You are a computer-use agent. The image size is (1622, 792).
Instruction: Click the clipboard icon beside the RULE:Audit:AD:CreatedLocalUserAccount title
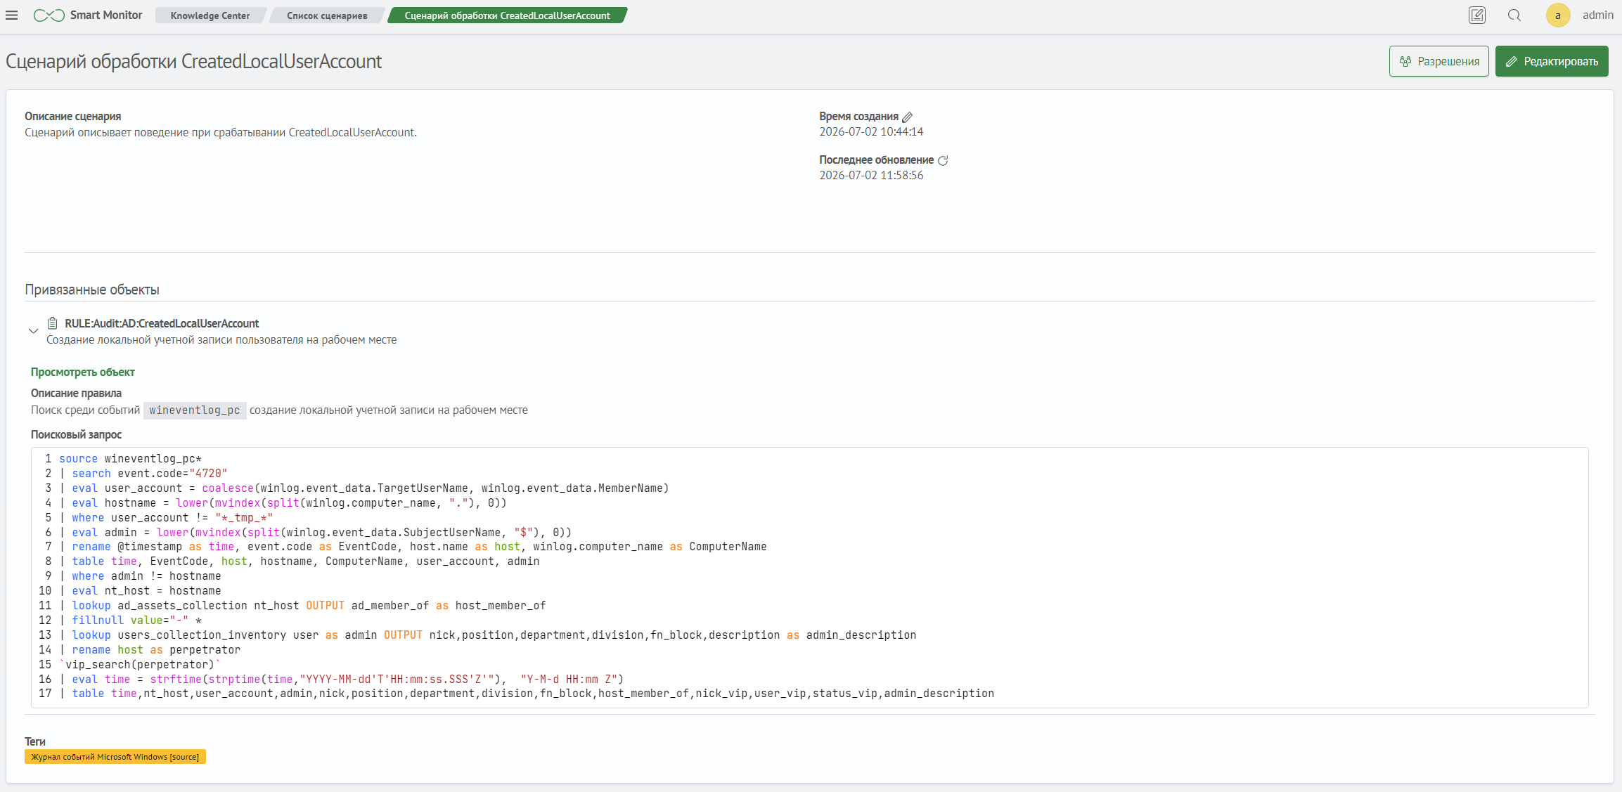52,323
